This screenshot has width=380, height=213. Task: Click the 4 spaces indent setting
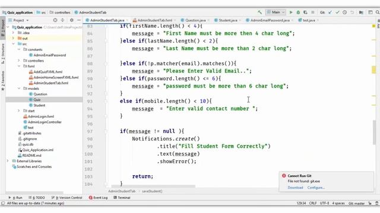(338, 204)
